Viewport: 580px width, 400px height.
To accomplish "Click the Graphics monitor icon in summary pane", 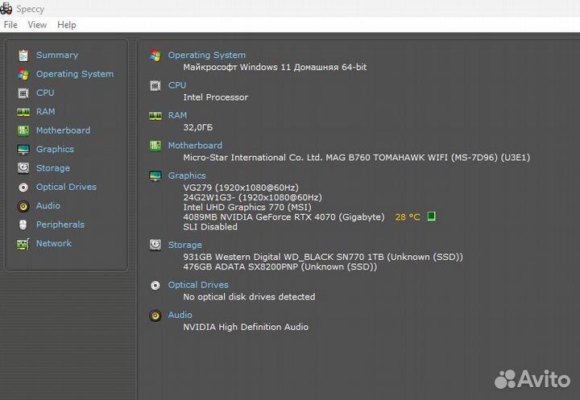I will coord(155,176).
